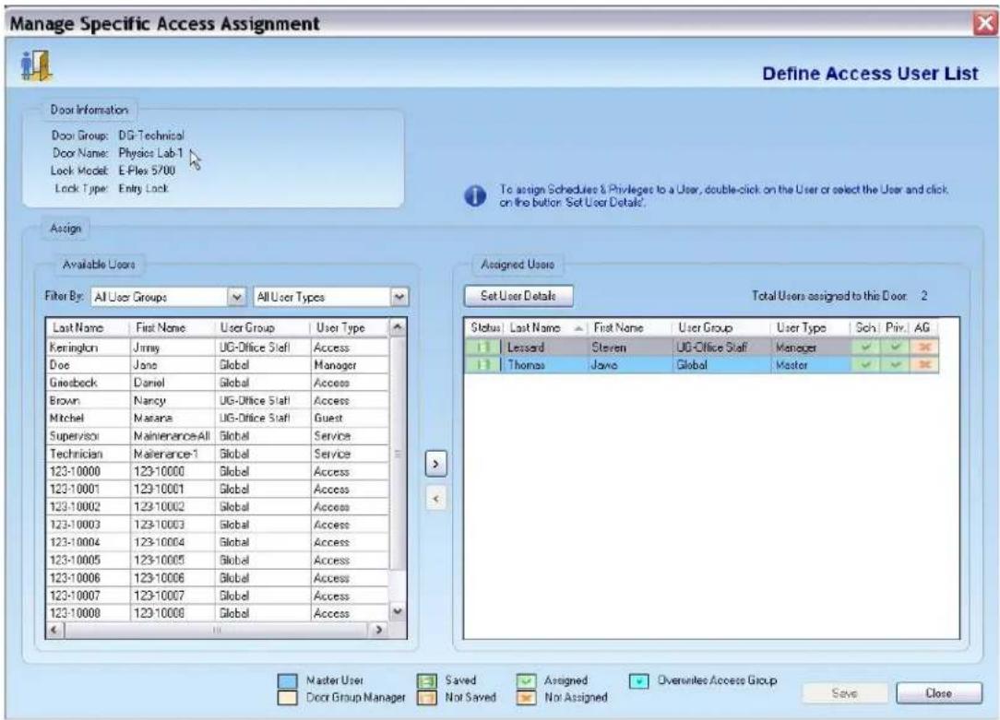This screenshot has width=1000, height=720.
Task: Select the Kerrington user row
Action: (218, 348)
